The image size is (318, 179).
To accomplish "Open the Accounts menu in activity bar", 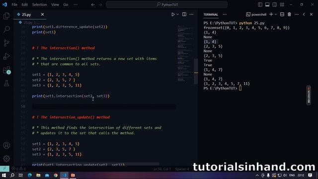I will click(6, 145).
